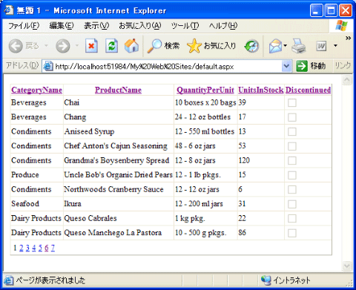This screenshot has width=356, height=290.
Task: Open the Mail button dropdown arrow
Action: (x=285, y=46)
